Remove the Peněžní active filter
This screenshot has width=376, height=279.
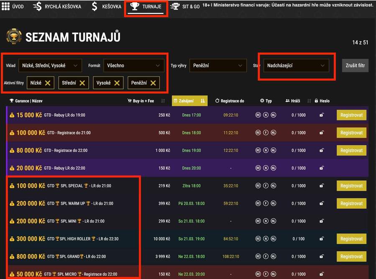click(153, 83)
